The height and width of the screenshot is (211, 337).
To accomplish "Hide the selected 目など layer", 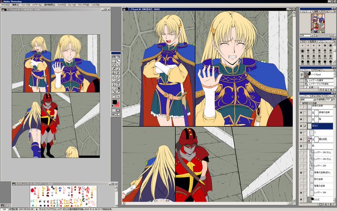I will [301, 126].
